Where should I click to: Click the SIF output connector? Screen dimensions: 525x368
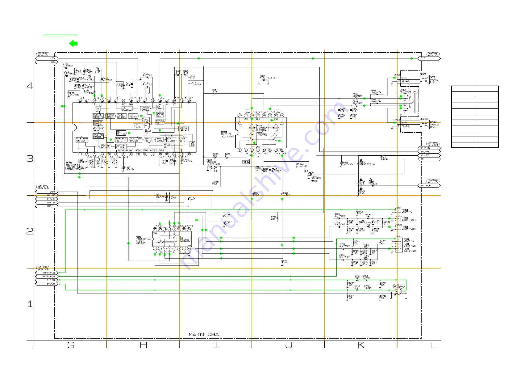coord(429,58)
